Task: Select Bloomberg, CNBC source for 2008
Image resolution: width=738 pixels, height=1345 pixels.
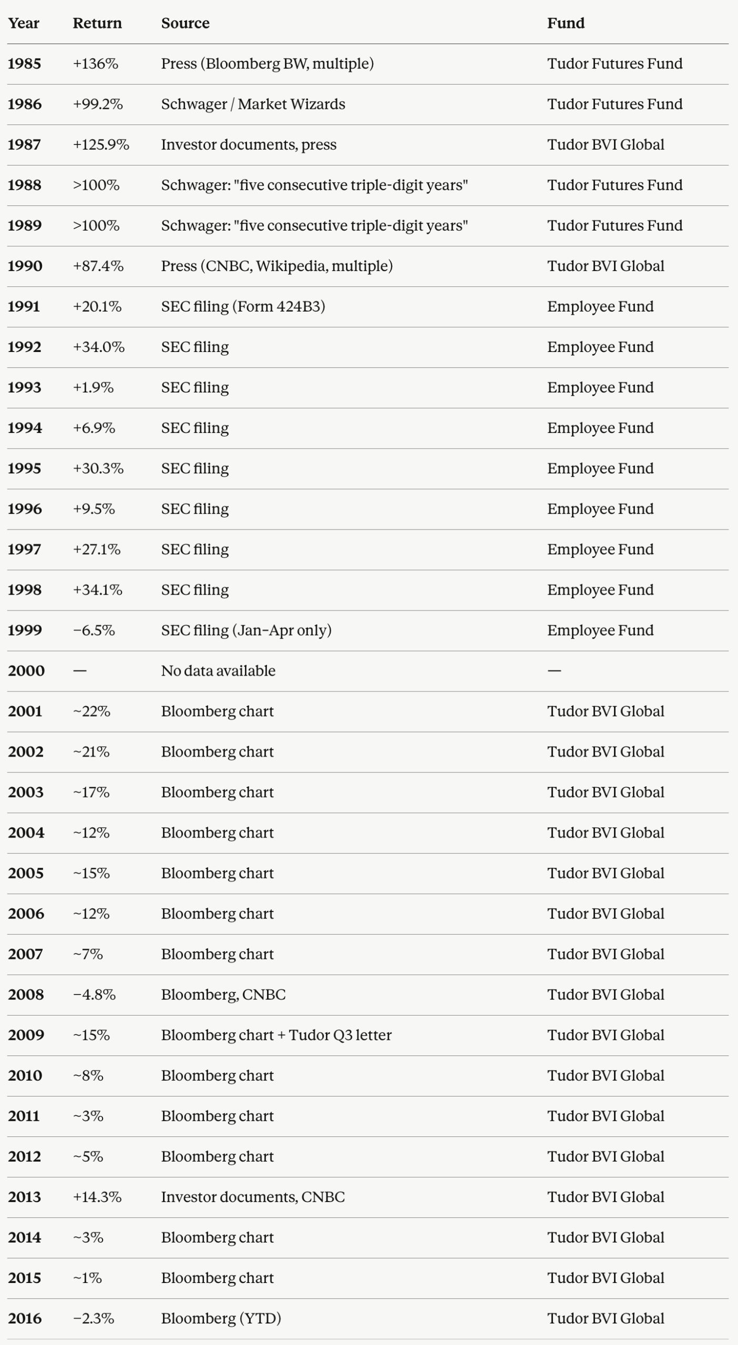Action: pos(223,994)
